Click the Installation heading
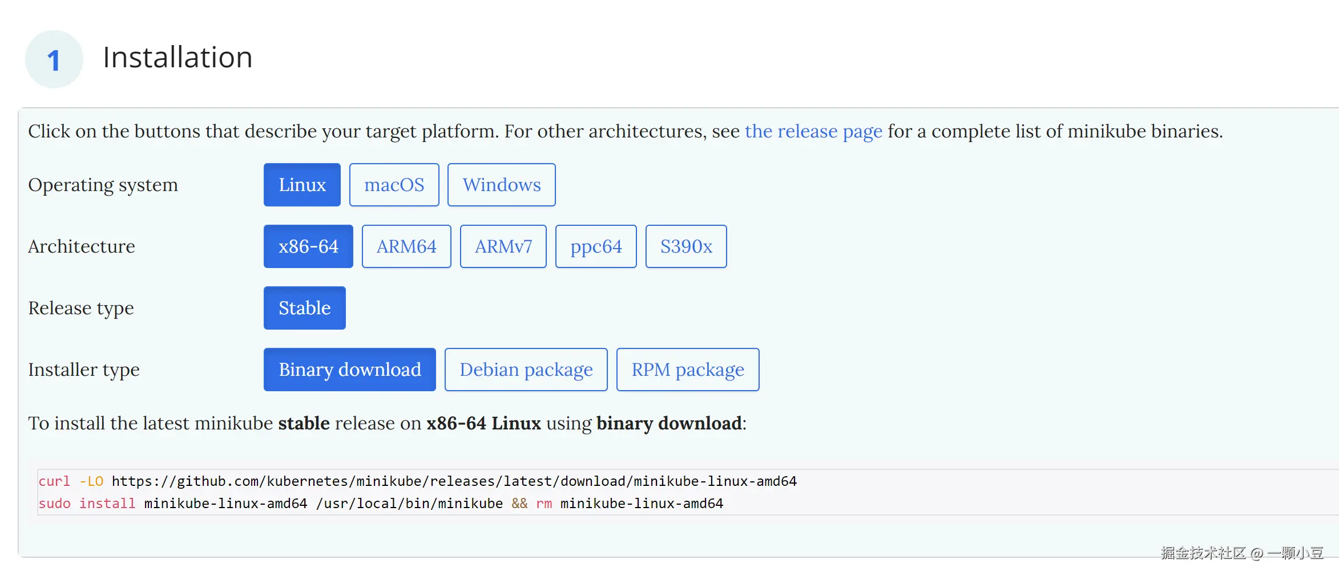This screenshot has width=1339, height=576. coord(178,58)
